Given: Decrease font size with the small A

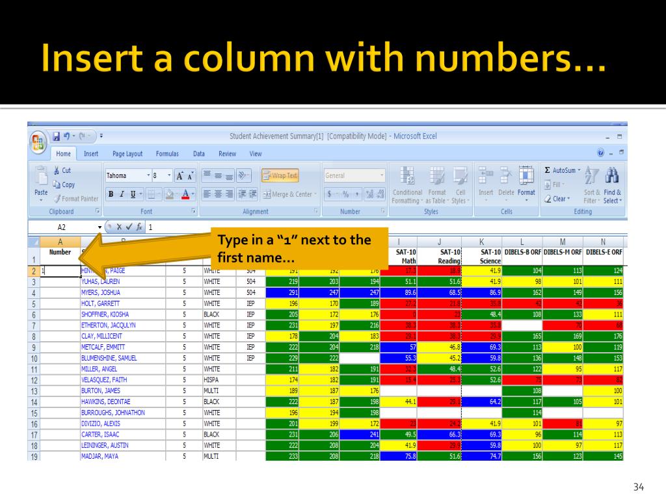Looking at the screenshot, I should [x=191, y=175].
